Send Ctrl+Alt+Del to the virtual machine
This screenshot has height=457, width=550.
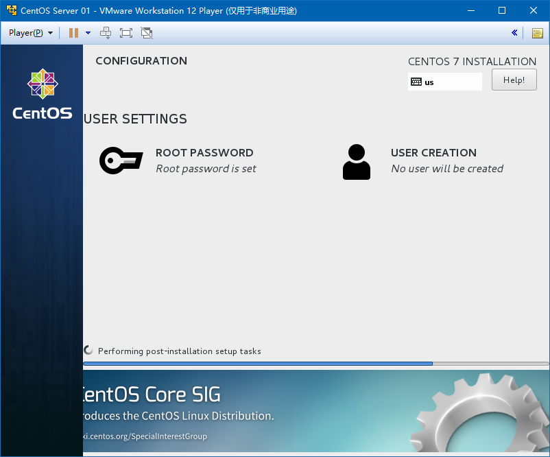[106, 32]
